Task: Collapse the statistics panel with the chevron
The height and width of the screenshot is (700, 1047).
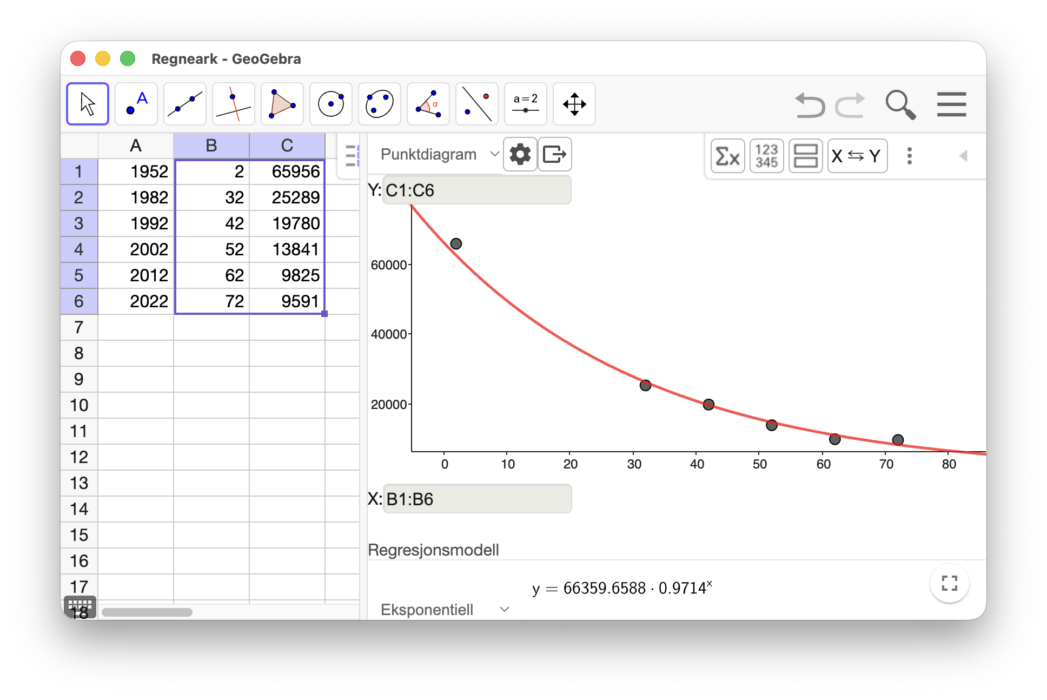Action: click(x=962, y=156)
